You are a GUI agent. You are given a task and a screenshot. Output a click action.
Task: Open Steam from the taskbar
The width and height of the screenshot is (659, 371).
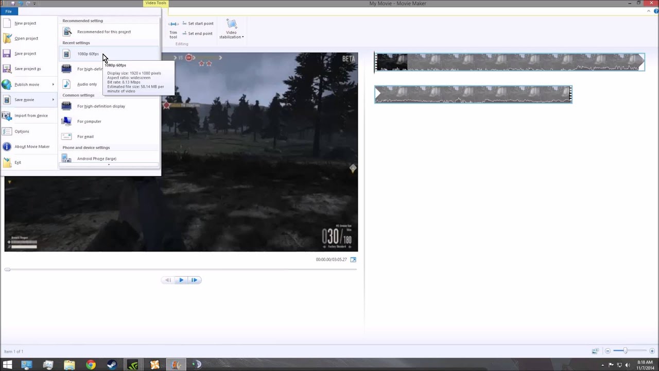(112, 365)
